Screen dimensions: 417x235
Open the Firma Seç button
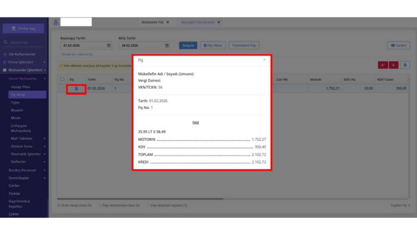(23, 28)
